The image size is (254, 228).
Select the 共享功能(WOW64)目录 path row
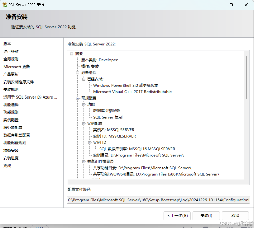156,174
